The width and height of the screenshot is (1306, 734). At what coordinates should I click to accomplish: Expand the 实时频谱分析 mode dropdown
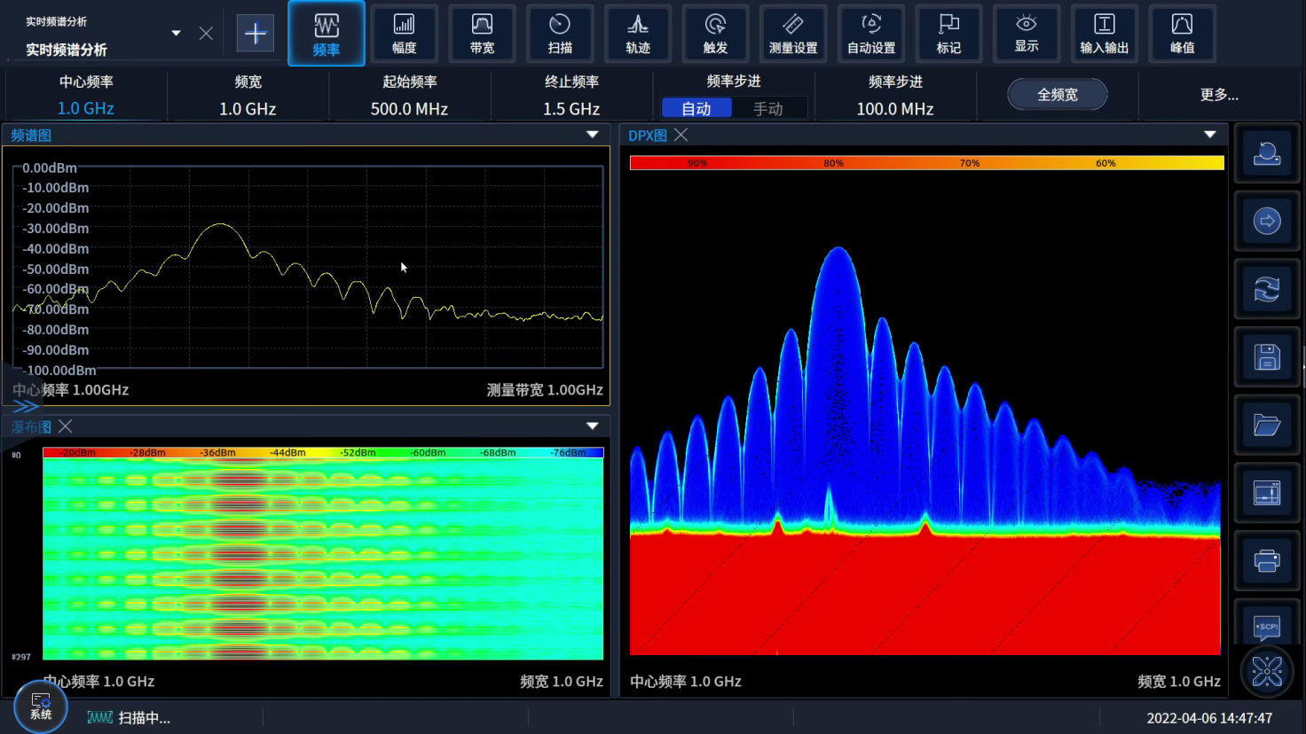[176, 34]
